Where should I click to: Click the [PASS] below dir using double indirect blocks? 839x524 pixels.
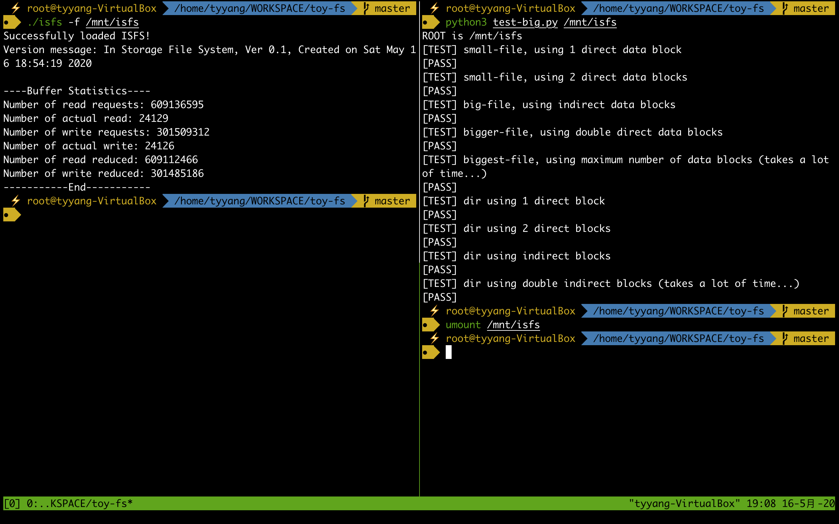tap(439, 297)
